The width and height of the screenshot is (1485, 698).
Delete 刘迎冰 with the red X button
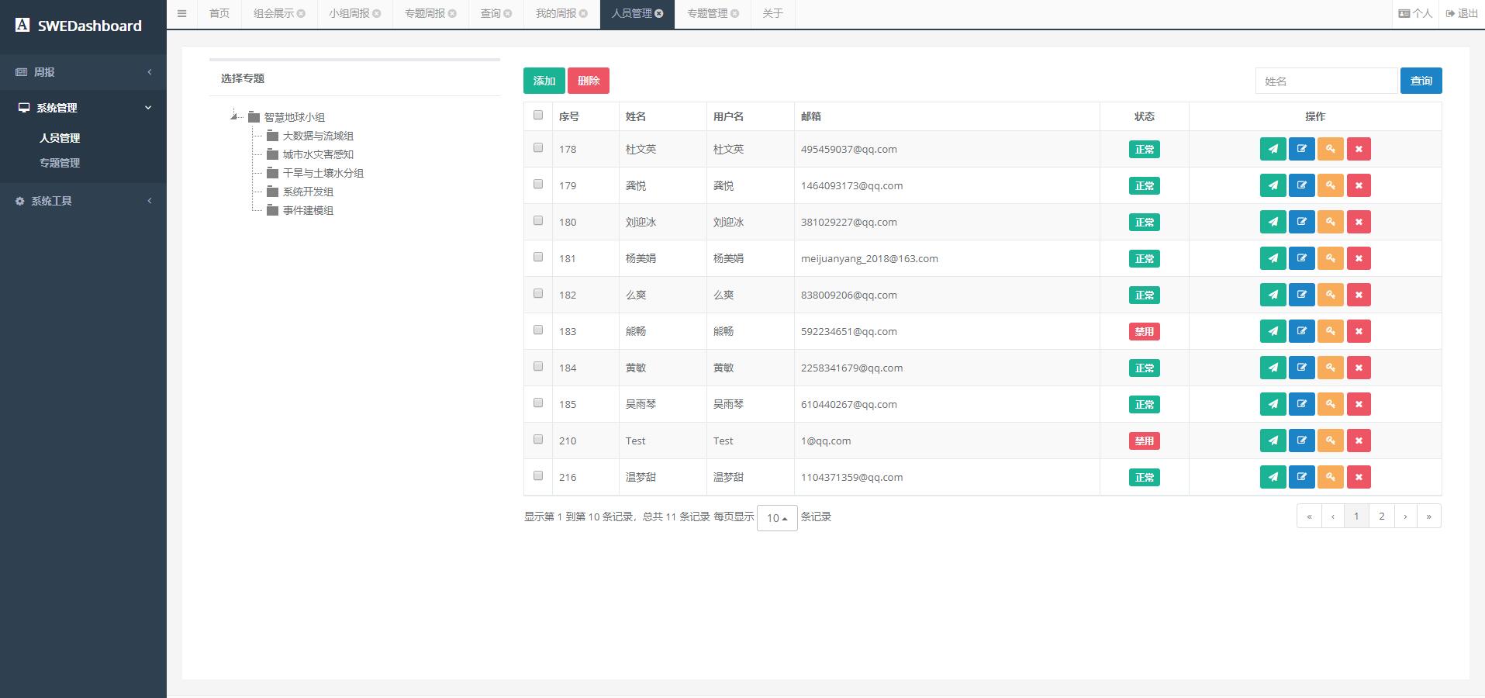[x=1359, y=222]
